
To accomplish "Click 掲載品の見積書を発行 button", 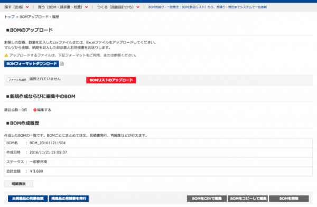I will tap(69, 199).
